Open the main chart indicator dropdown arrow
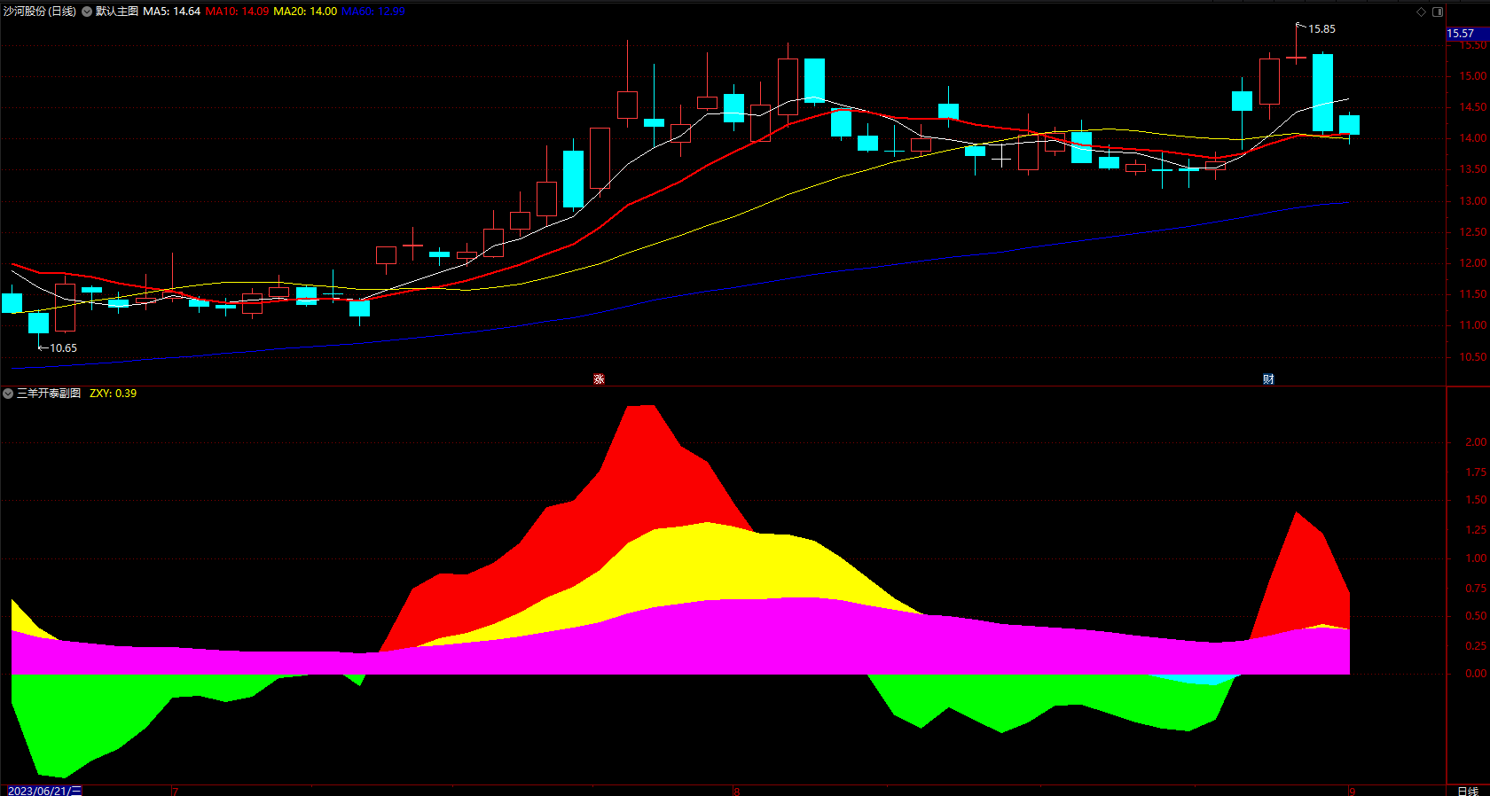This screenshot has height=796, width=1490. point(87,12)
